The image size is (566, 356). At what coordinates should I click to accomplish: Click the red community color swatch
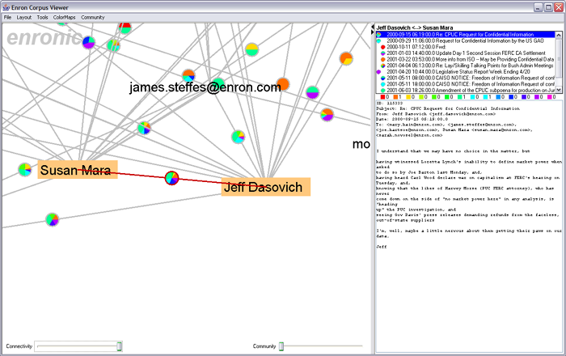coord(382,97)
